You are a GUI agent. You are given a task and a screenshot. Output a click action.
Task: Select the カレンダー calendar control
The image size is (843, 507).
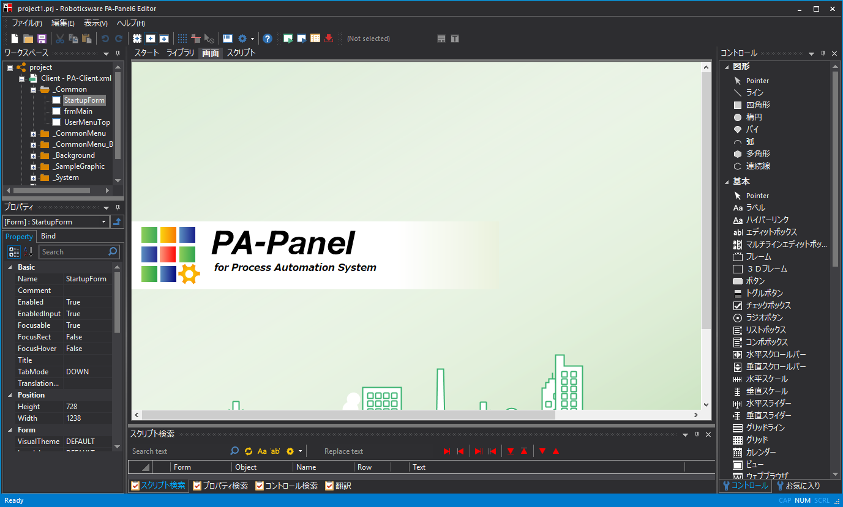tap(754, 453)
